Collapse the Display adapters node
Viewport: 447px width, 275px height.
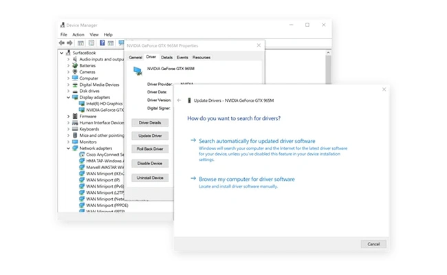click(68, 97)
